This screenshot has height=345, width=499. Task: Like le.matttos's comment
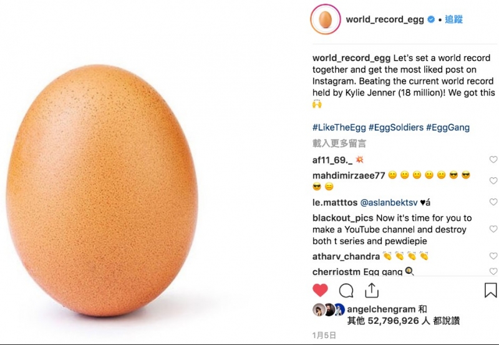[x=493, y=203]
